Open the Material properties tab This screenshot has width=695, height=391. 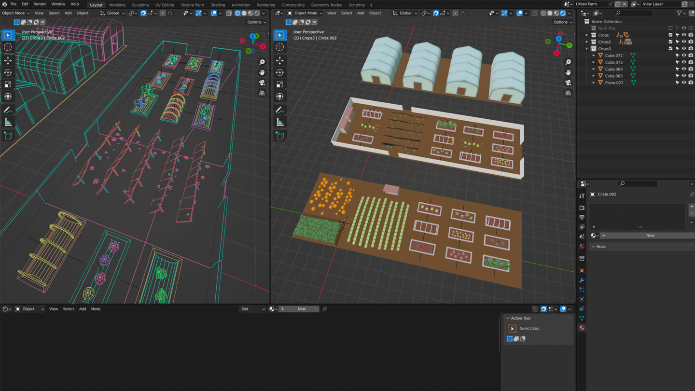pyautogui.click(x=582, y=328)
